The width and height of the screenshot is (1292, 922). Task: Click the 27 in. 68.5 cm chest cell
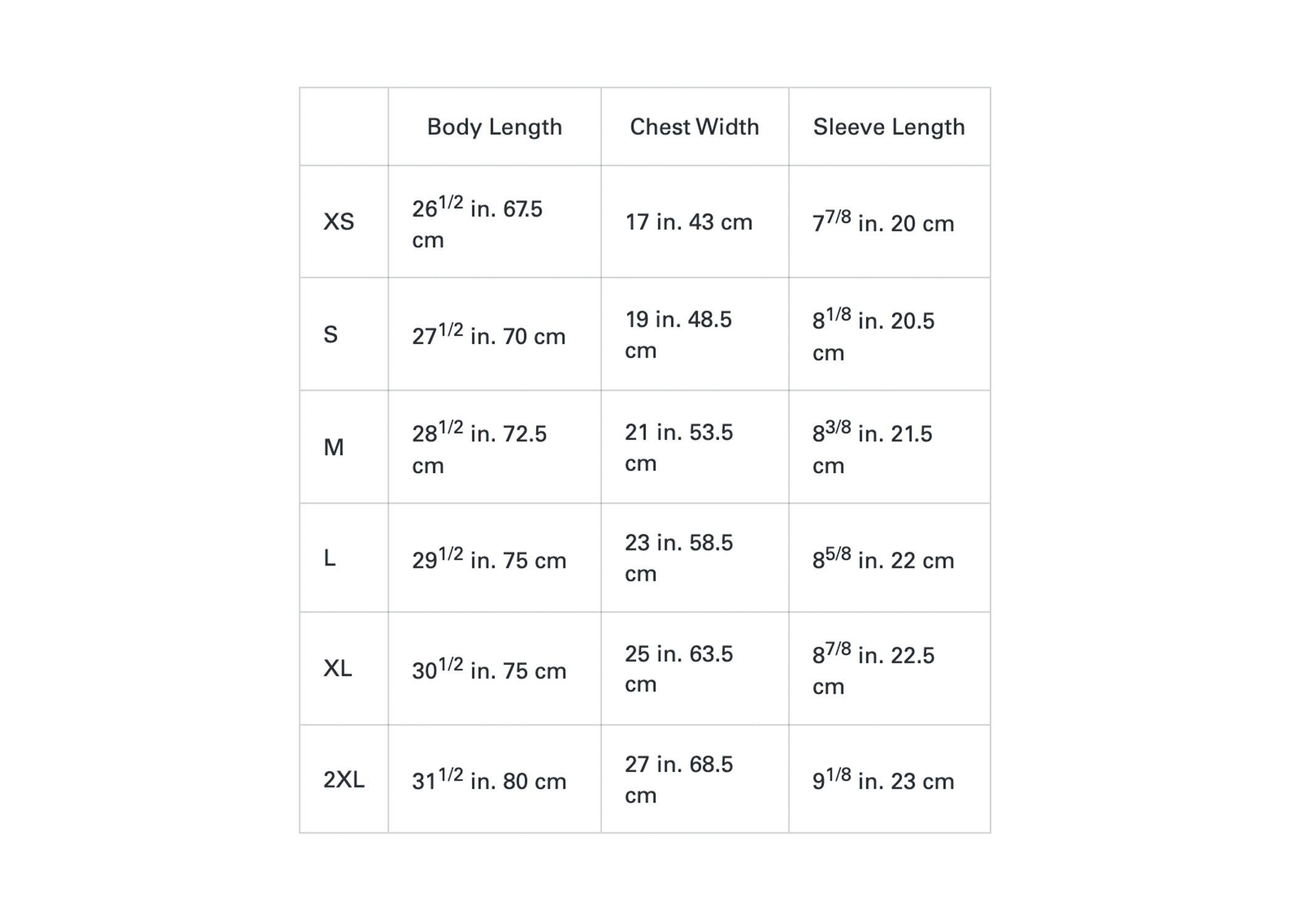(695, 779)
